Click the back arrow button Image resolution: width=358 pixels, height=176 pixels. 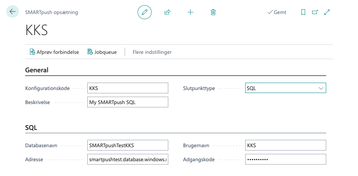click(x=13, y=12)
